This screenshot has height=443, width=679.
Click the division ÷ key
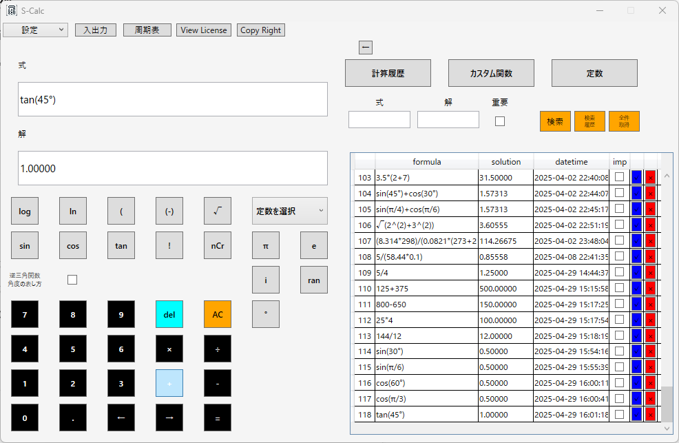[x=218, y=349]
